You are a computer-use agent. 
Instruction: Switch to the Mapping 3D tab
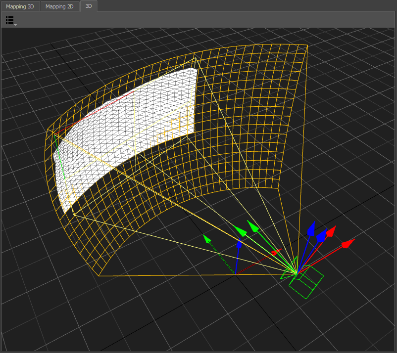pyautogui.click(x=20, y=6)
